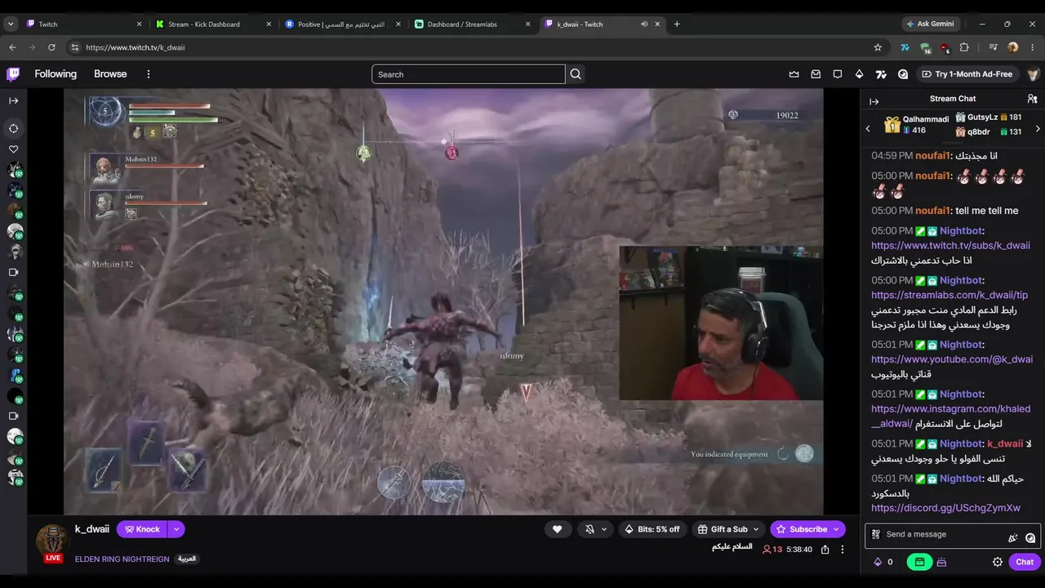Open Chrome's three-dot menu
Image resolution: width=1045 pixels, height=588 pixels.
click(x=1034, y=47)
